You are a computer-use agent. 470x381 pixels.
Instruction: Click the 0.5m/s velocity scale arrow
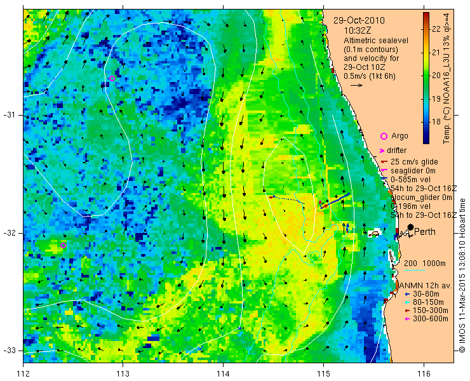(x=357, y=86)
